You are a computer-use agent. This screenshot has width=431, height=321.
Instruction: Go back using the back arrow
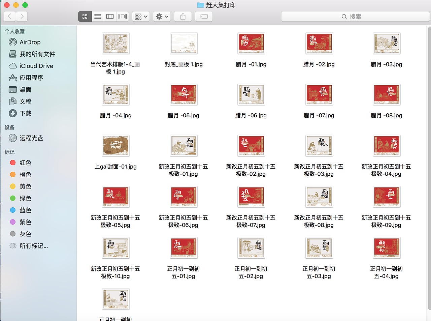pos(9,16)
